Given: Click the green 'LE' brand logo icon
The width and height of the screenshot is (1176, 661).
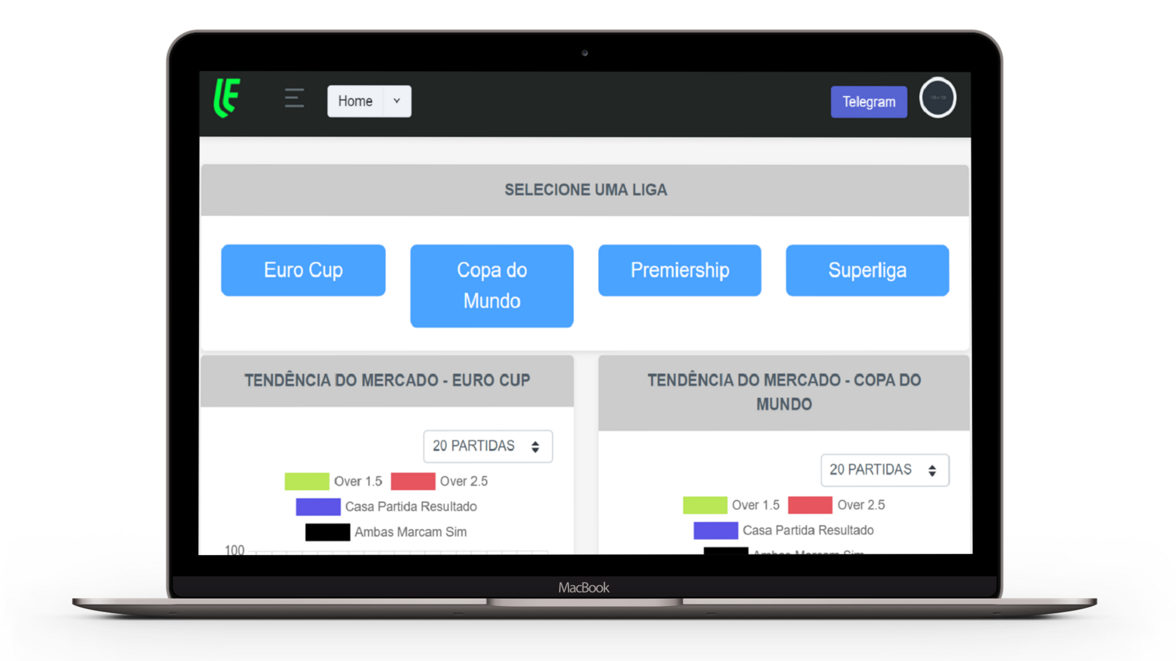Looking at the screenshot, I should 228,98.
